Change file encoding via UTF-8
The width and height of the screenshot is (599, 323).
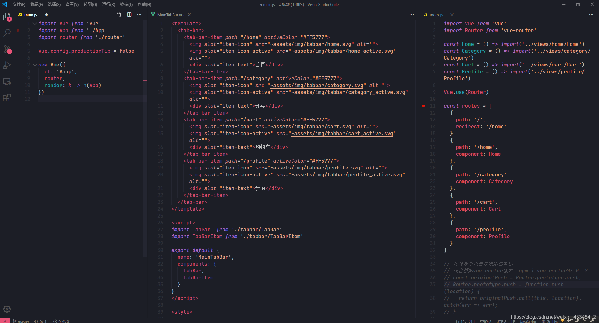(501, 321)
